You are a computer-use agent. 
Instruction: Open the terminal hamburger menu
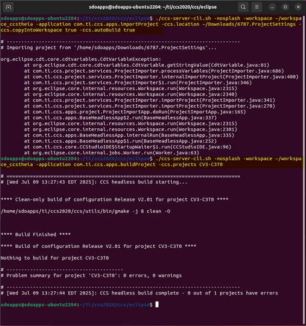pos(257,7)
